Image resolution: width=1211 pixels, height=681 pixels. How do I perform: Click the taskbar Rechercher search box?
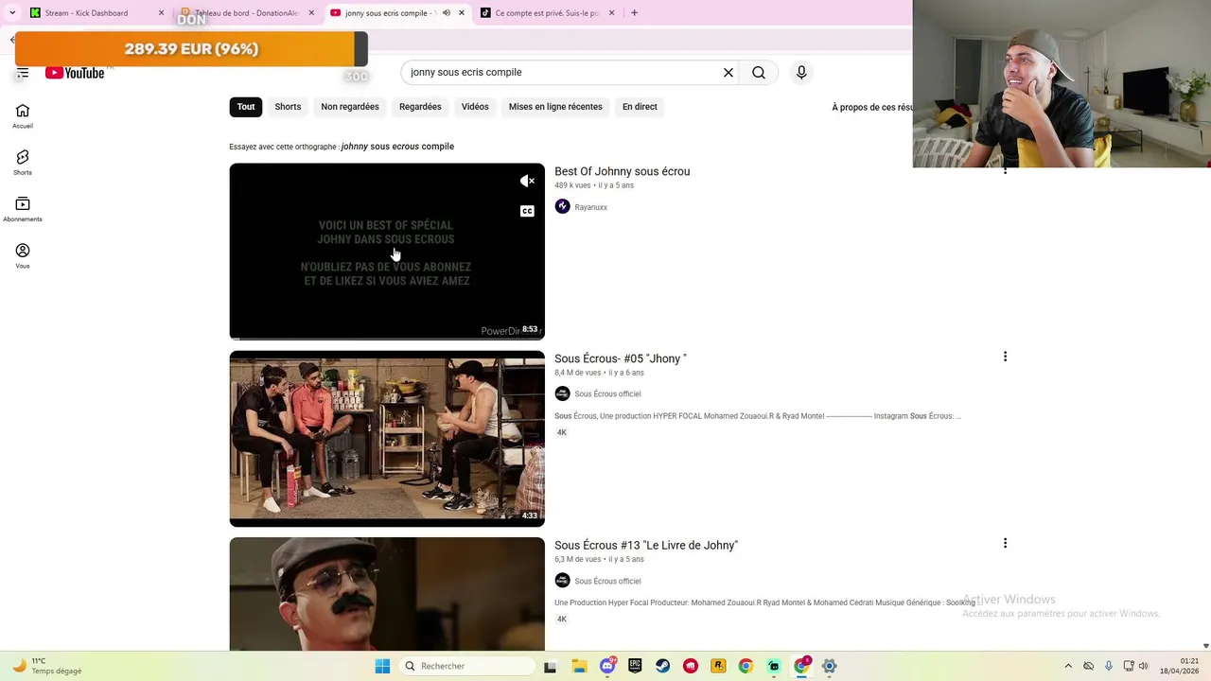click(467, 666)
